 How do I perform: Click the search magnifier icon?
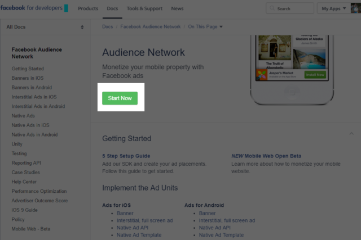pos(272,8)
